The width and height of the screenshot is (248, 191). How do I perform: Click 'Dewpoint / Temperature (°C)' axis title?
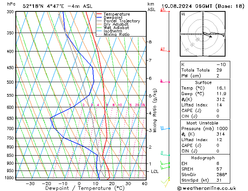pos(85,188)
